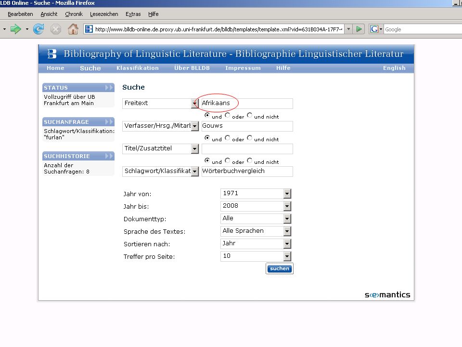
Task: Click the site favicon in address bar
Action: coord(89,29)
